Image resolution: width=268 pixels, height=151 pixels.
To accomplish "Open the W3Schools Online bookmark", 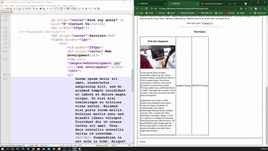I will (x=186, y=13).
